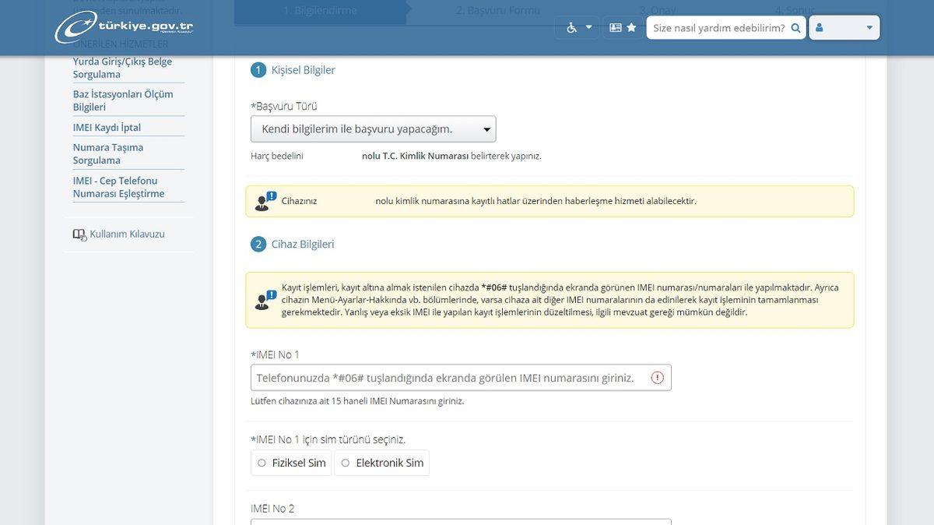Click info icon in Cihazınız notice
934x525 pixels.
point(262,202)
